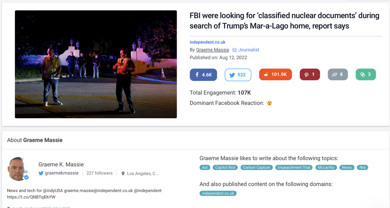Click the location pin icon near Los Angeles
Screen dimensions: 390x208
point(123,173)
